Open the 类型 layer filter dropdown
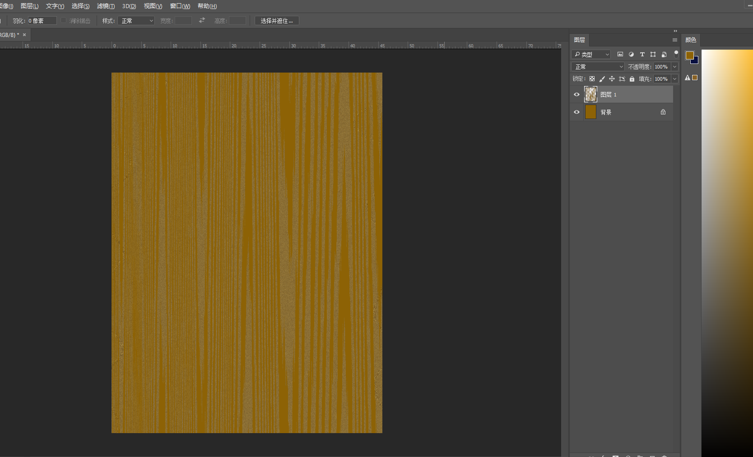Image resolution: width=753 pixels, height=457 pixels. (x=591, y=54)
